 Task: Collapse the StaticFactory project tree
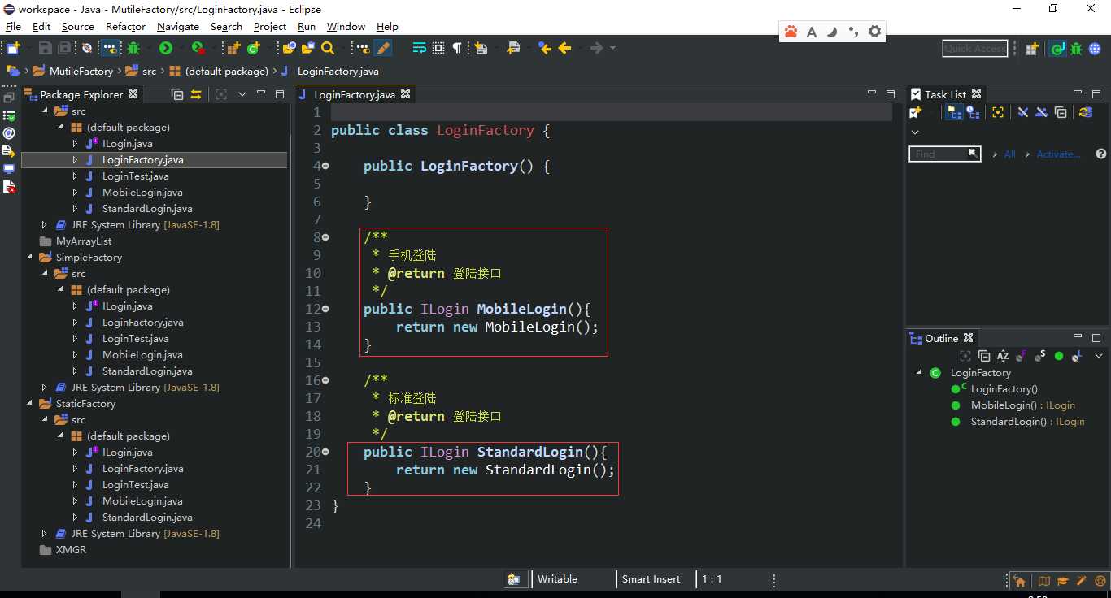[x=30, y=404]
